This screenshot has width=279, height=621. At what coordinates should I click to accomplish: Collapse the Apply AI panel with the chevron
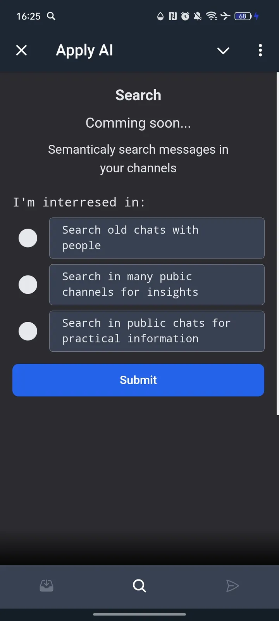223,50
